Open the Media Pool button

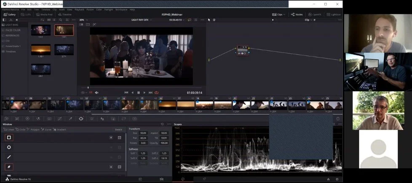click(x=44, y=14)
